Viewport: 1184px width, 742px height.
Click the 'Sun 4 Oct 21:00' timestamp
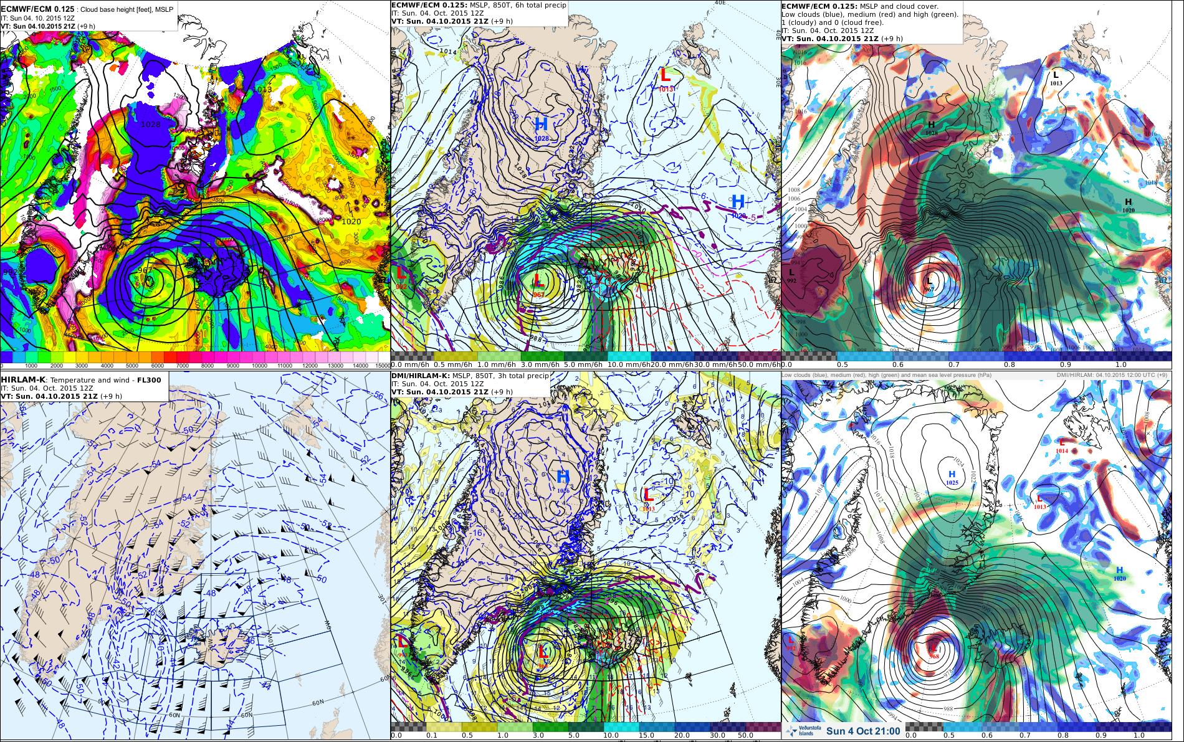[x=863, y=731]
